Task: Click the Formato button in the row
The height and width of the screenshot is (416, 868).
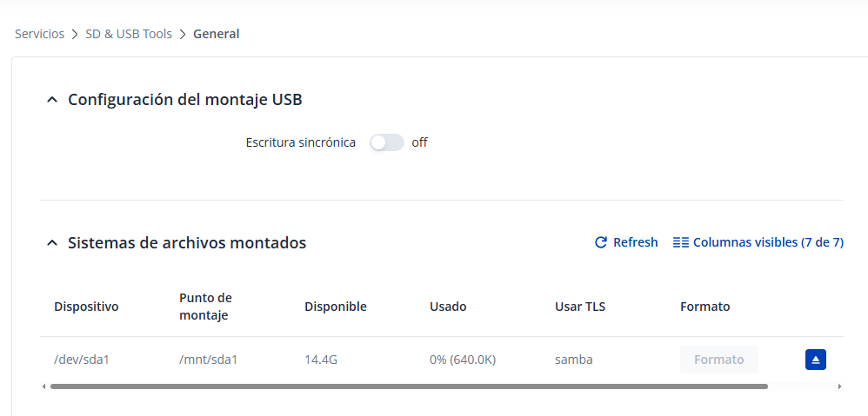Action: [718, 360]
